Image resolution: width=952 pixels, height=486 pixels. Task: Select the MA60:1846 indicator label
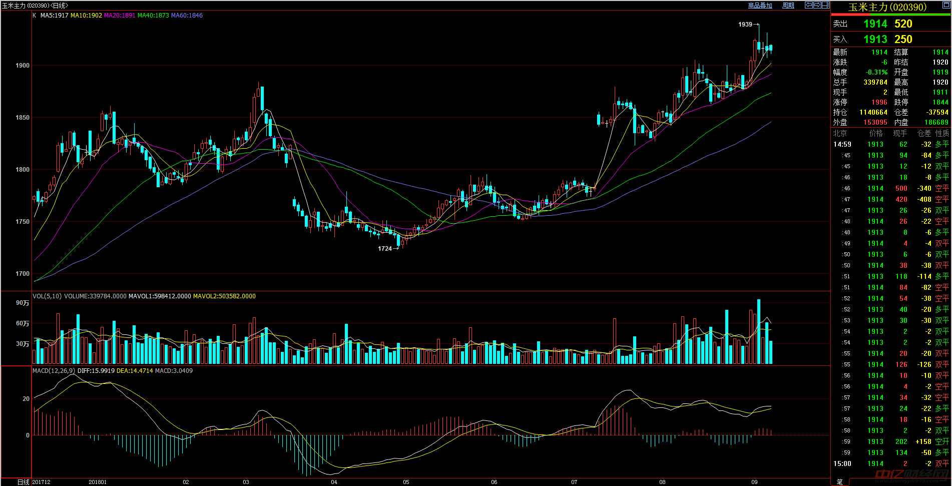click(x=187, y=16)
